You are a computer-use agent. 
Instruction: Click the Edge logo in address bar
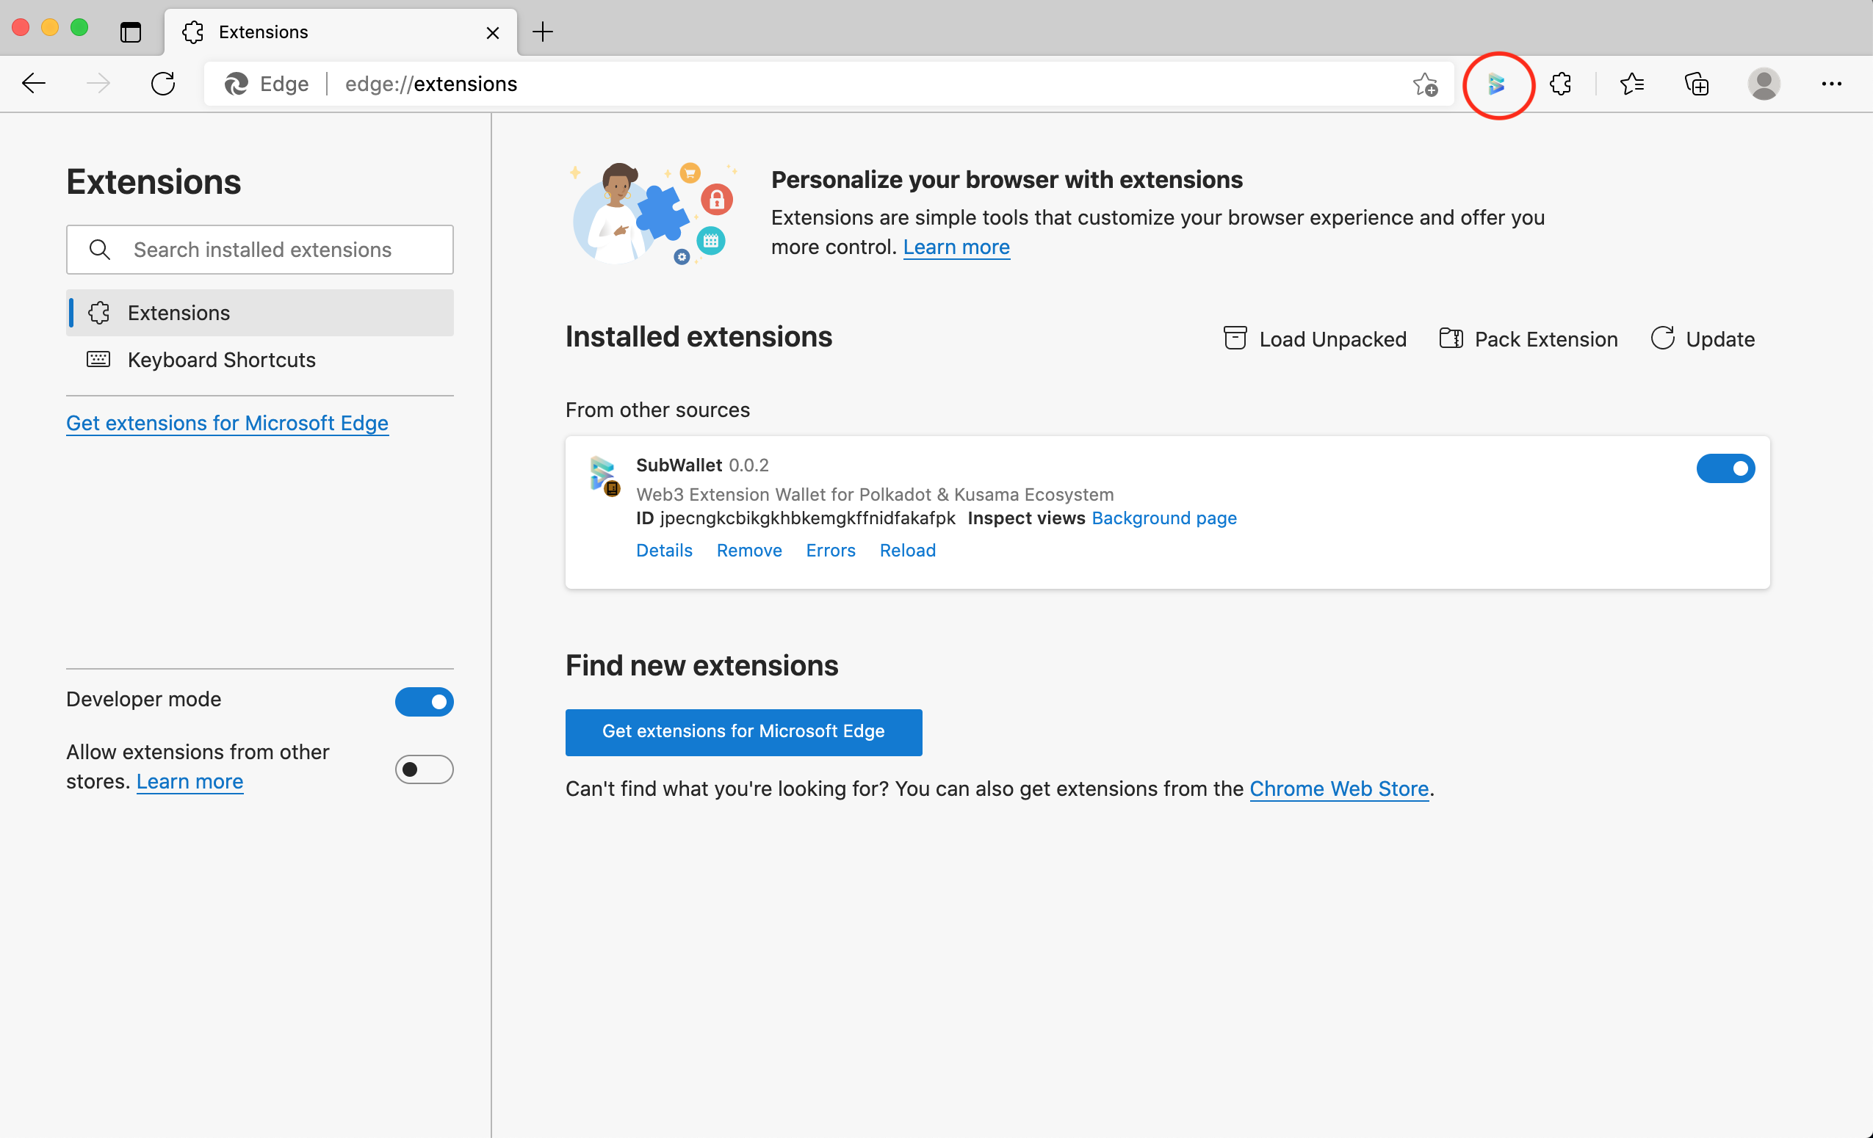click(x=237, y=84)
